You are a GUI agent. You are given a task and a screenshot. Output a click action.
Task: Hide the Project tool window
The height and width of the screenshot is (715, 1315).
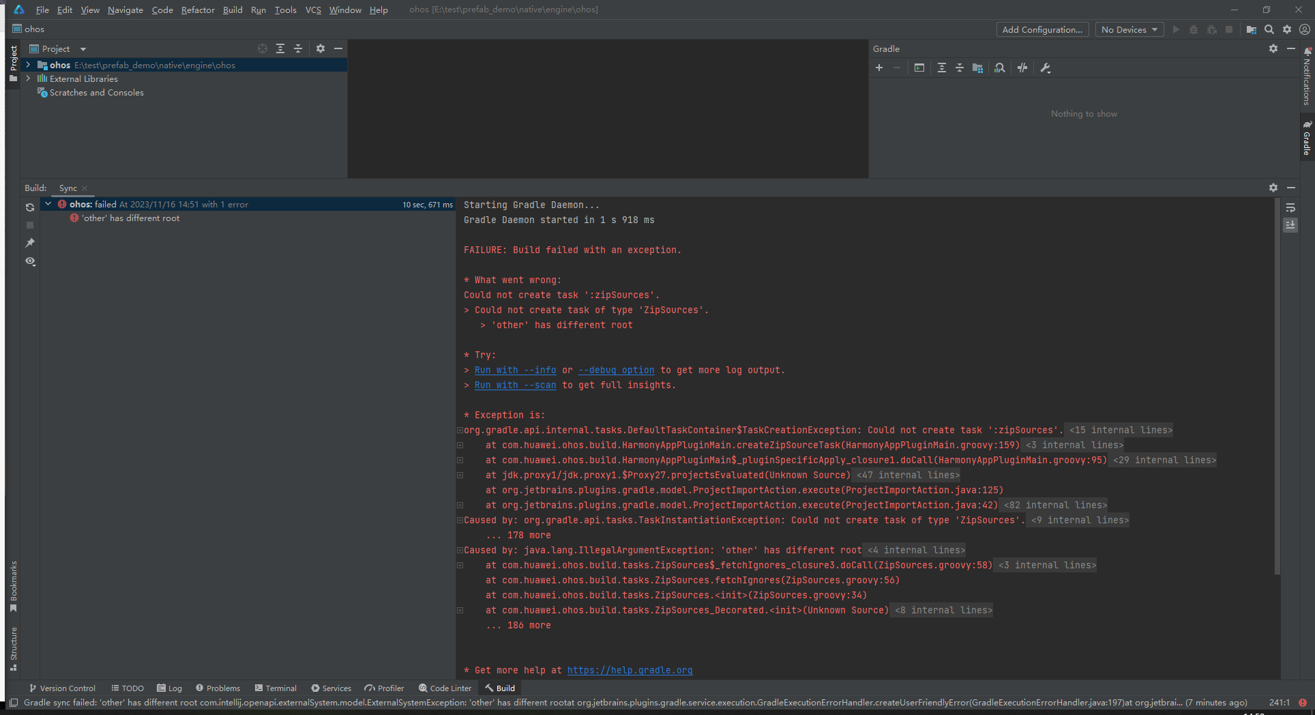point(338,48)
